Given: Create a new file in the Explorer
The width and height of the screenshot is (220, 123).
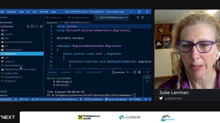Looking at the screenshot, I should coord(28,27).
